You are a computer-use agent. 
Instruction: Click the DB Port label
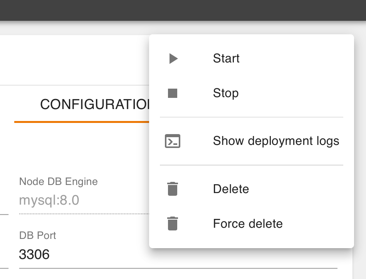click(x=37, y=235)
